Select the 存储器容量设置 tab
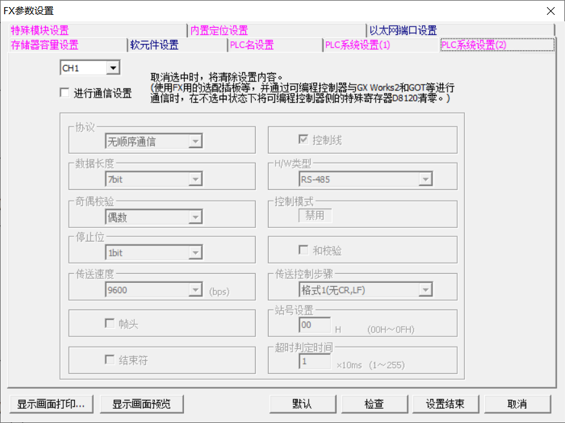The width and height of the screenshot is (565, 423). (45, 45)
